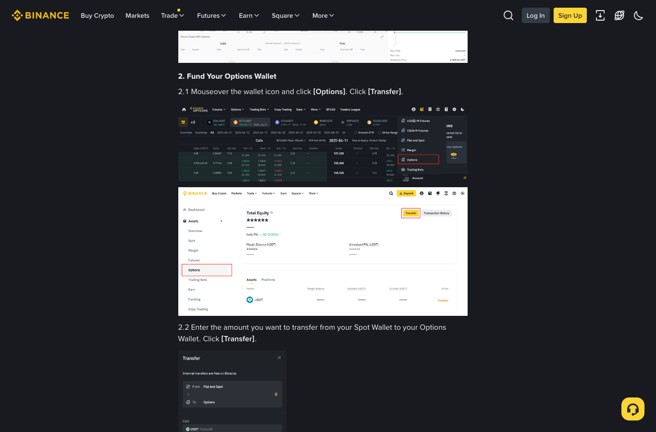
Task: Go to Markets in the top navigation
Action: [137, 15]
